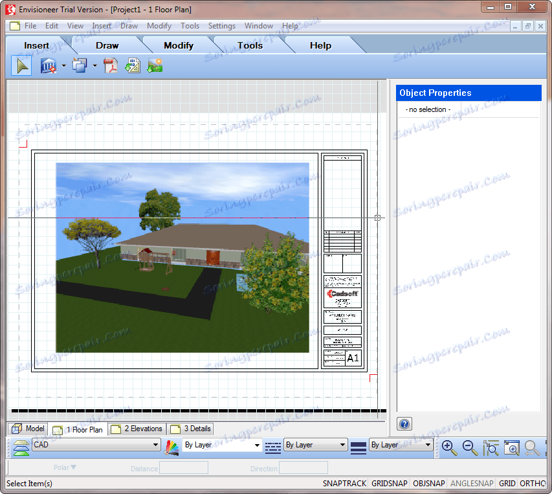The image size is (552, 494).
Task: Select the 3 Details sheet tab
Action: (190, 429)
